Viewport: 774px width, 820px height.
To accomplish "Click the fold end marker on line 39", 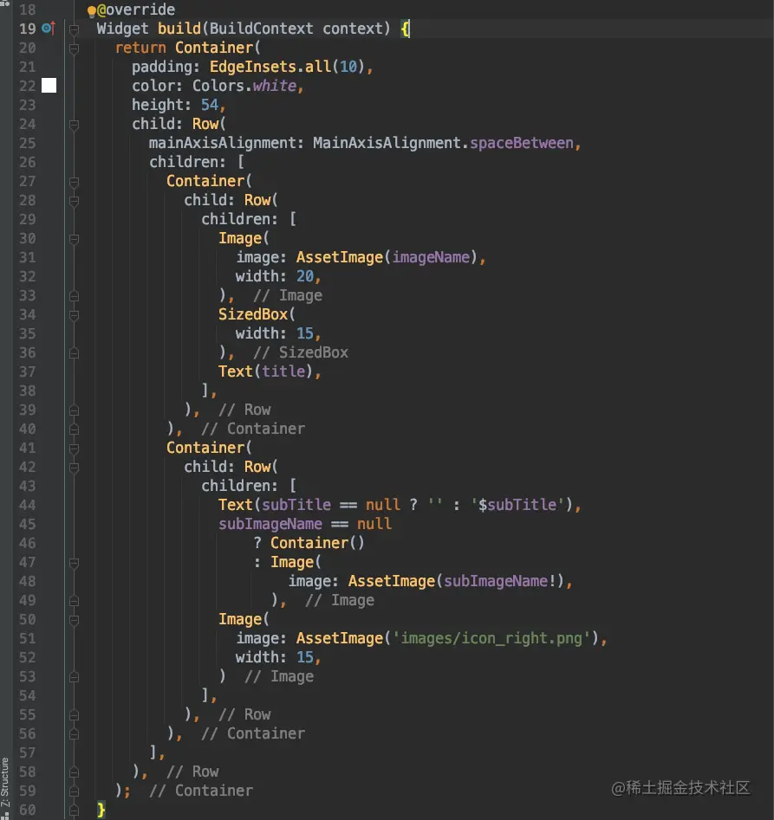I will click(74, 410).
